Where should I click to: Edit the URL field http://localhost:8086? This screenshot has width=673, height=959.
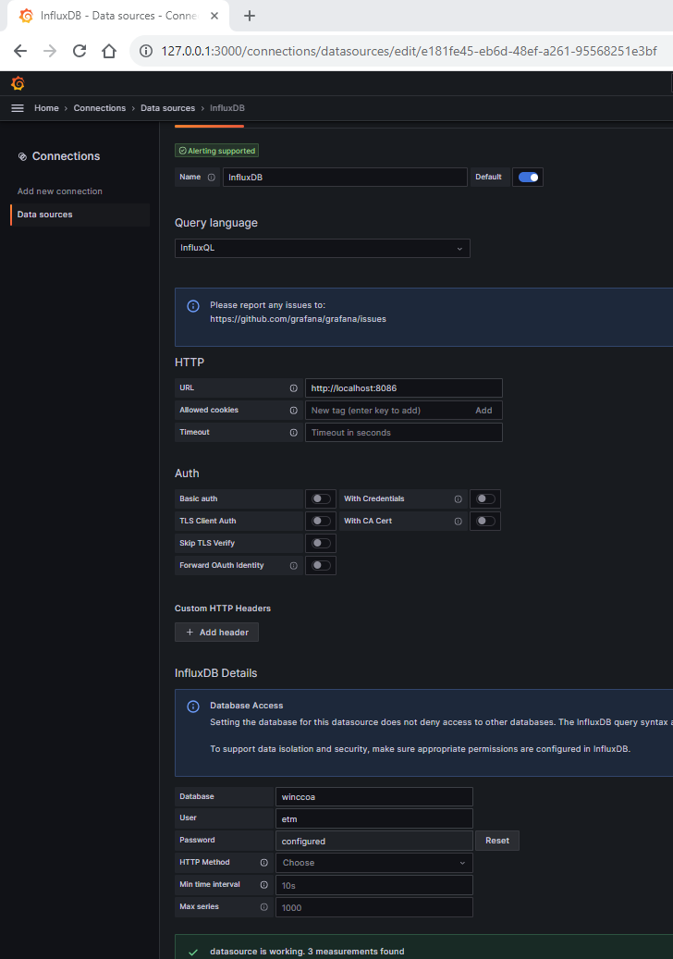(x=403, y=388)
